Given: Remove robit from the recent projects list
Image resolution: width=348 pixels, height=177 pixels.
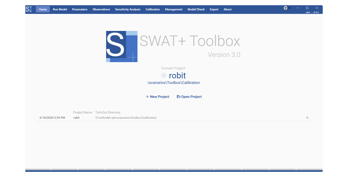Looking at the screenshot, I should click(307, 118).
